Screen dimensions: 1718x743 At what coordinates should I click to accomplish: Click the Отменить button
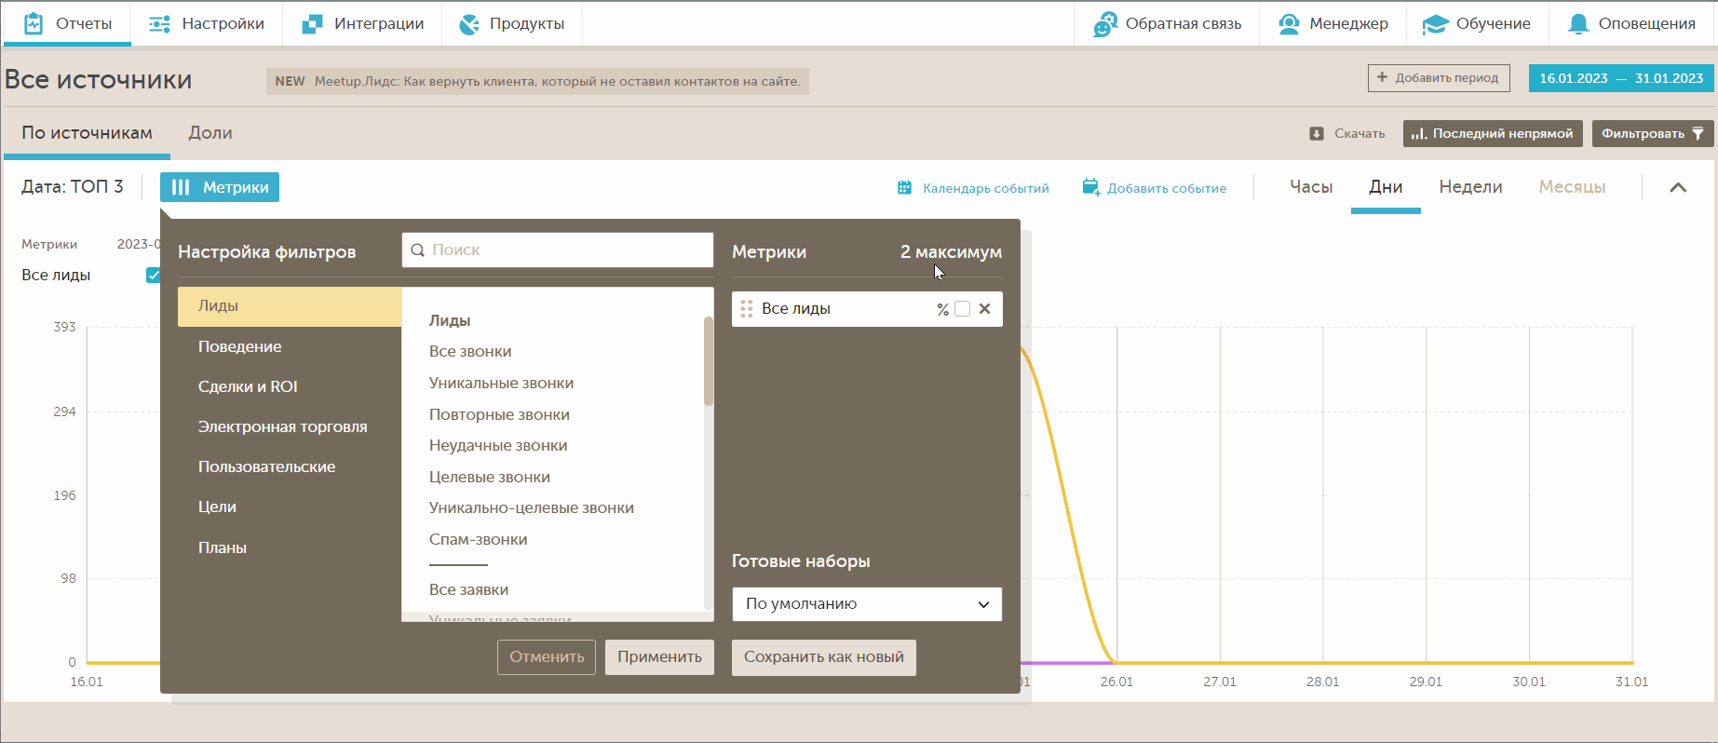(547, 657)
